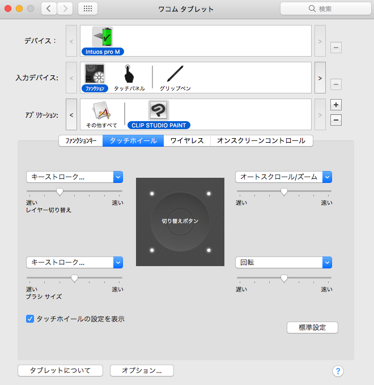Click the 標準設定 button

312,327
